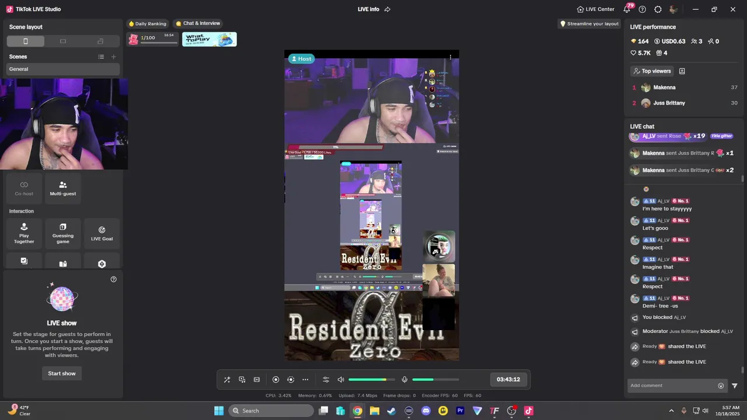Open the profile avatar menu

(673, 9)
